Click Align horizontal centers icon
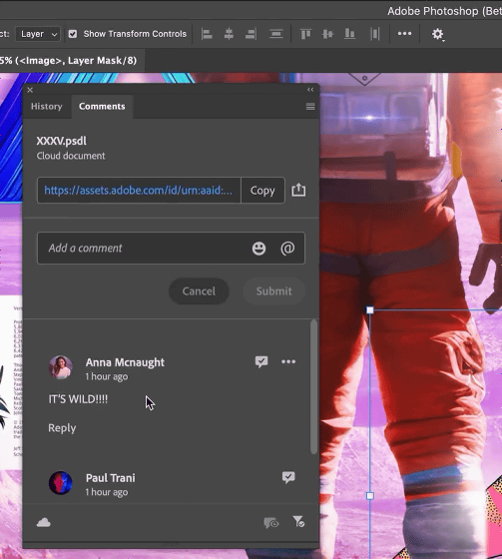502x559 pixels. [229, 34]
